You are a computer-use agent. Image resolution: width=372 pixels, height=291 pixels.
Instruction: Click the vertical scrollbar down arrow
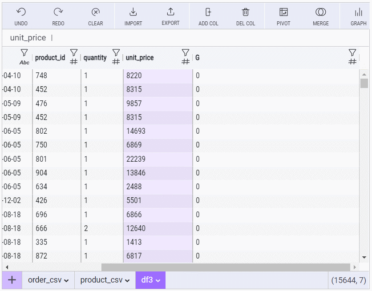[364, 257]
